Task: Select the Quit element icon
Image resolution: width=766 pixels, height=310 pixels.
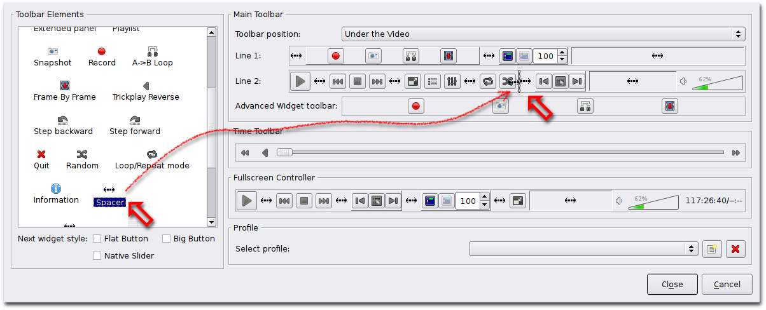Action: click(x=41, y=154)
